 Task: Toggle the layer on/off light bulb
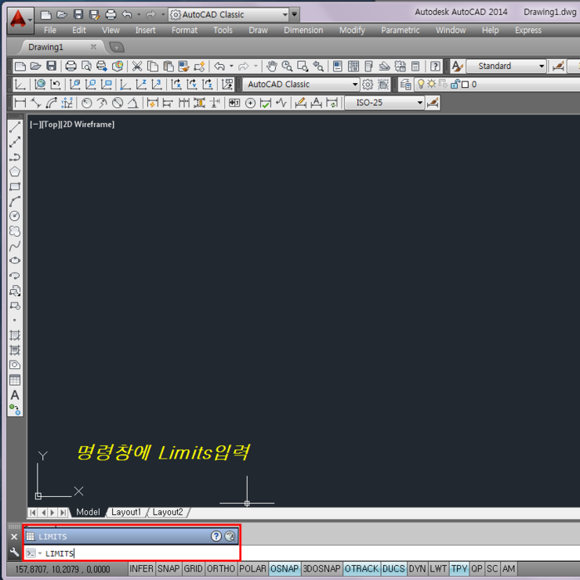click(x=421, y=84)
